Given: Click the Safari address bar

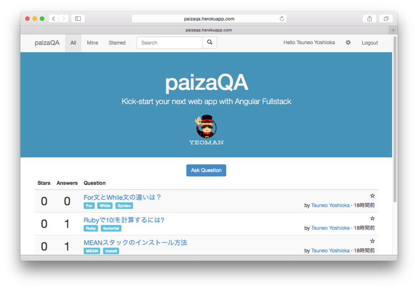Looking at the screenshot, I should [209, 19].
